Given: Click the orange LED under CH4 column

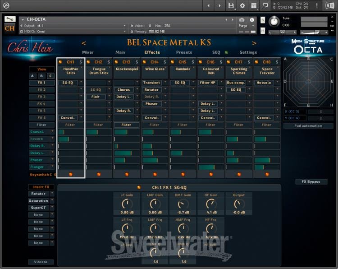Looking at the screenshot, I should (155, 174).
